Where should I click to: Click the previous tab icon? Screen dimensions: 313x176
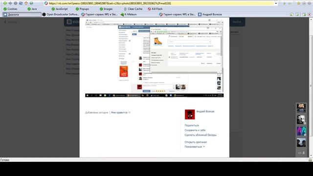[291, 15]
